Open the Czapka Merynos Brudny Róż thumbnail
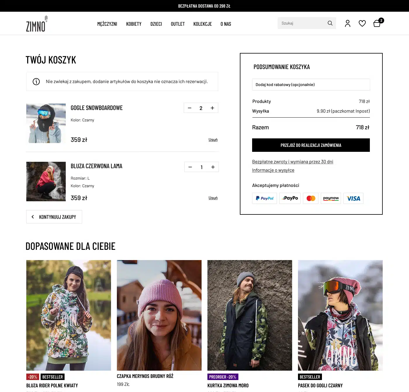This screenshot has height=392, width=409. [x=159, y=315]
